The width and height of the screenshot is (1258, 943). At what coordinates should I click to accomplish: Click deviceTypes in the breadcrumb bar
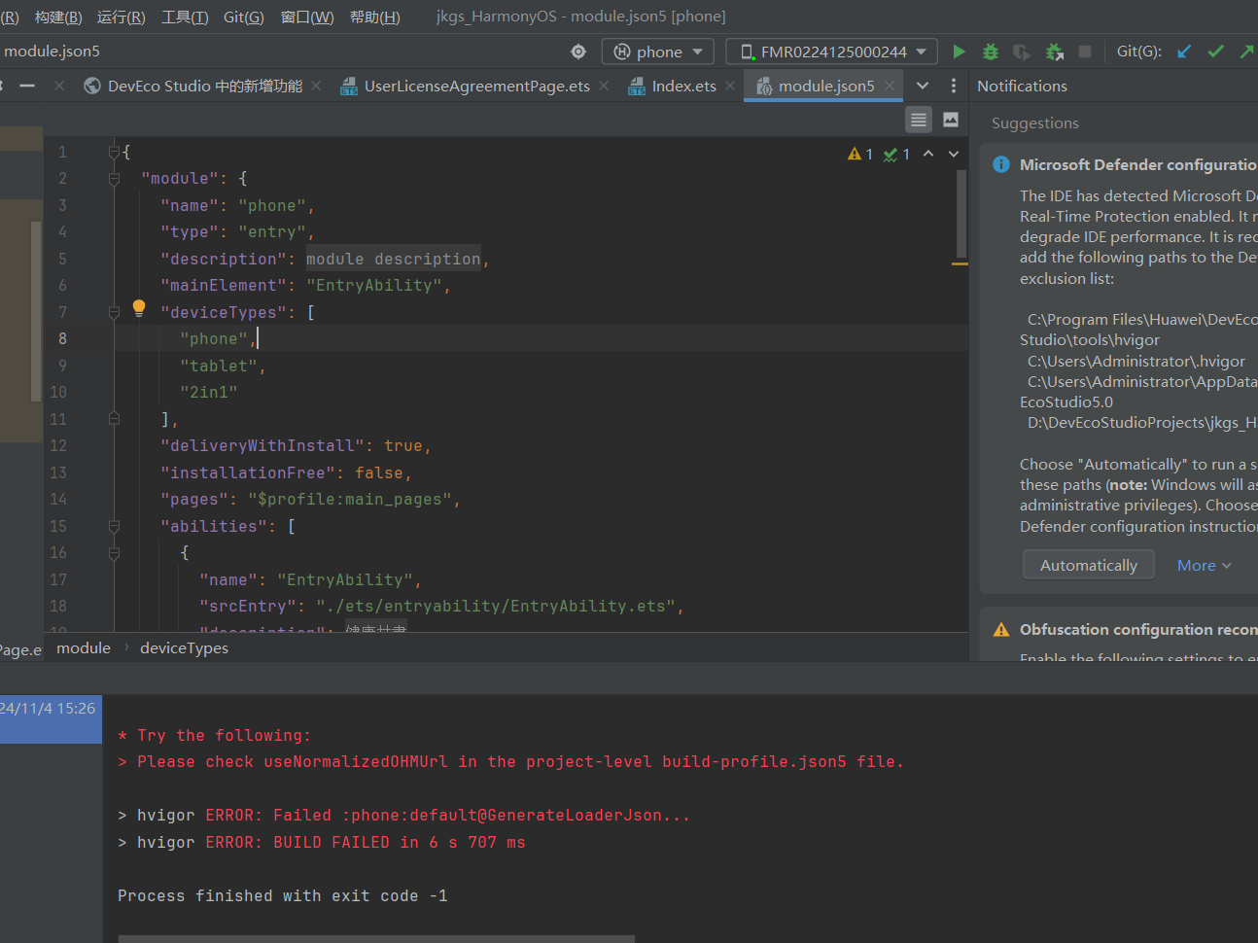184,648
